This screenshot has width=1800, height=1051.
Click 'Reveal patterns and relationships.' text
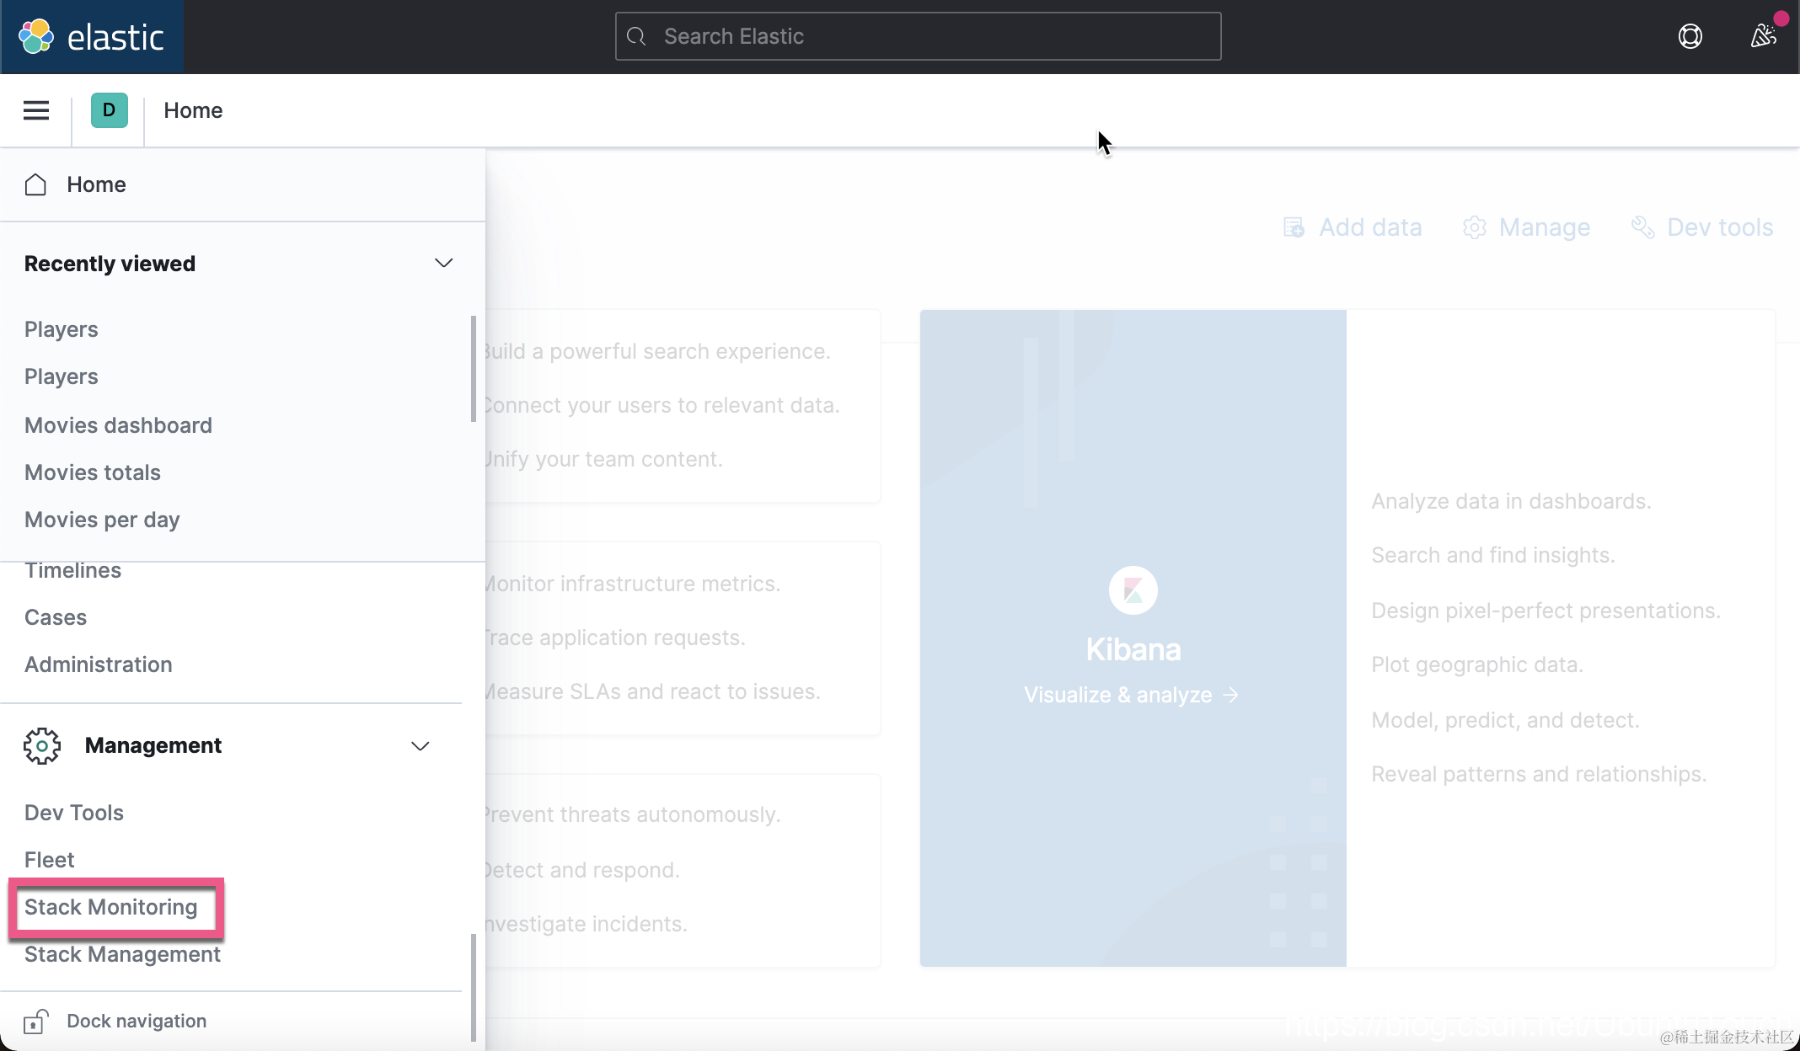[1538, 774]
